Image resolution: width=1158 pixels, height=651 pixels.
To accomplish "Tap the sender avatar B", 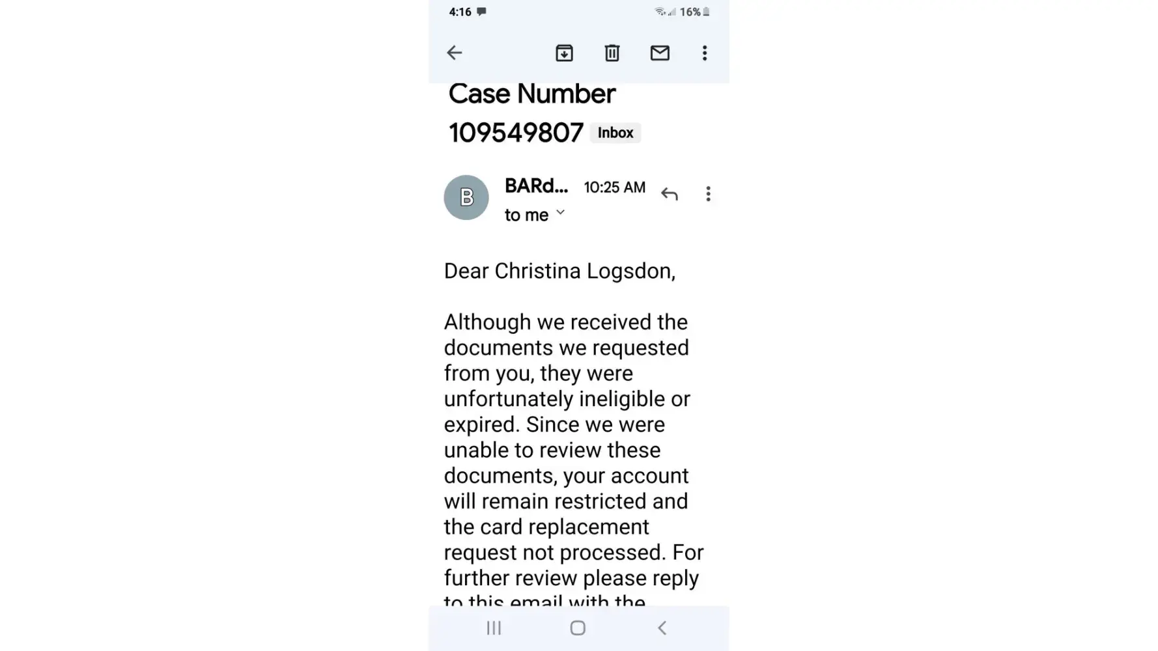I will click(x=466, y=197).
